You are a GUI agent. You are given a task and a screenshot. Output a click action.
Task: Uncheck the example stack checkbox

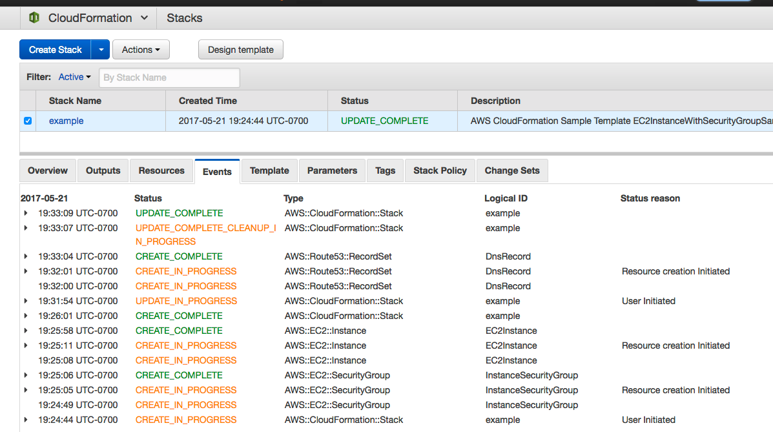point(28,121)
